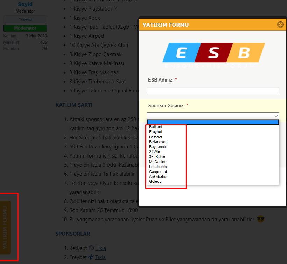Select Casperbet sponsor option
The width and height of the screenshot is (287, 264).
click(x=158, y=172)
